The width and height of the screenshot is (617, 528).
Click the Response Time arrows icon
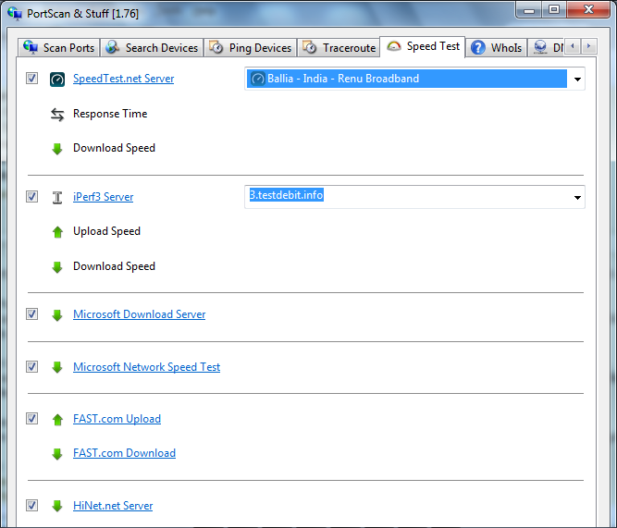tap(57, 115)
